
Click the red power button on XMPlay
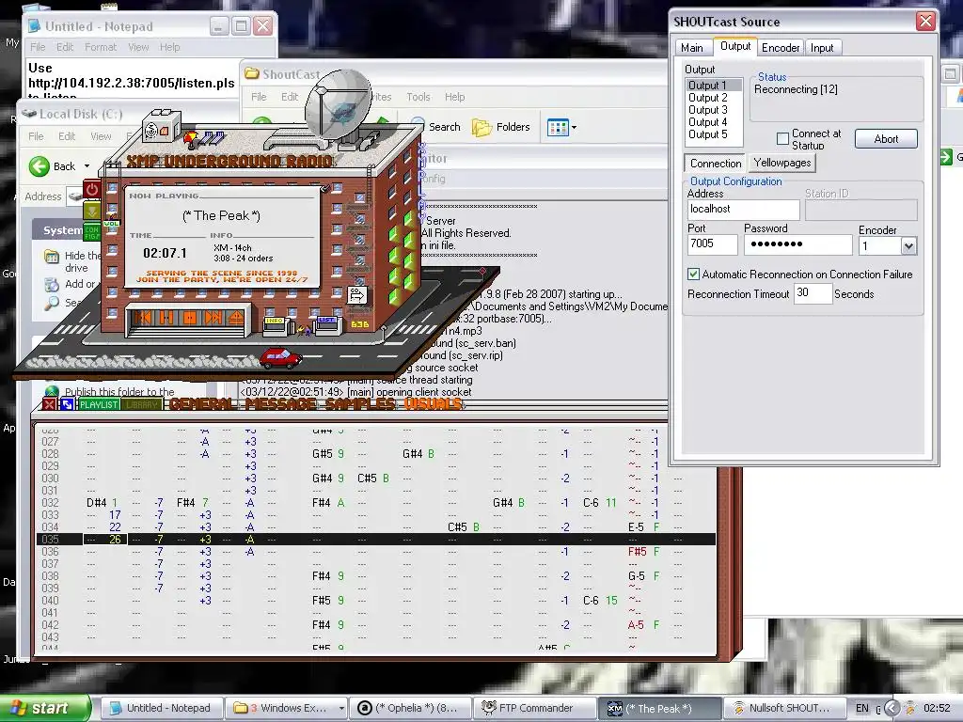click(92, 189)
